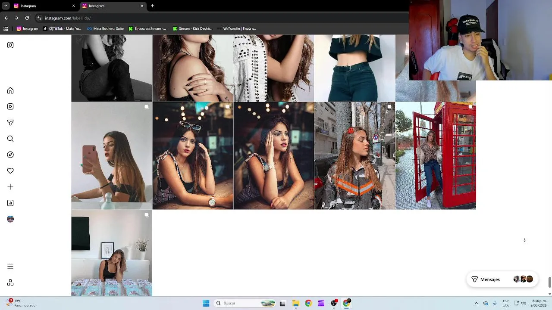The image size is (552, 310).
Task: Open weather widget showing 19°C
Action: (21, 303)
